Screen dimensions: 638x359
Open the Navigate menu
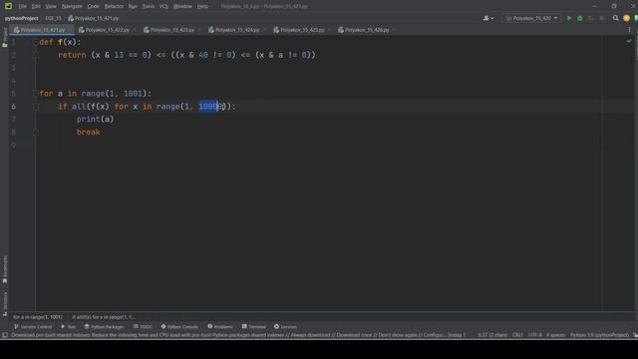coord(72,6)
